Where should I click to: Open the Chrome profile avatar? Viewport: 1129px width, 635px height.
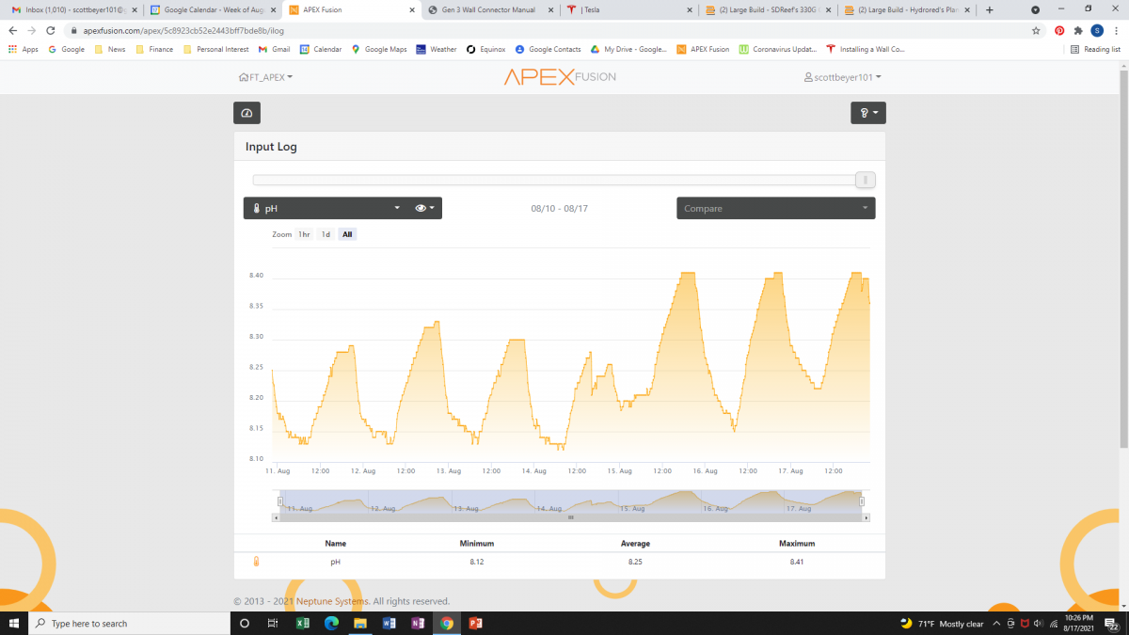[1097, 30]
